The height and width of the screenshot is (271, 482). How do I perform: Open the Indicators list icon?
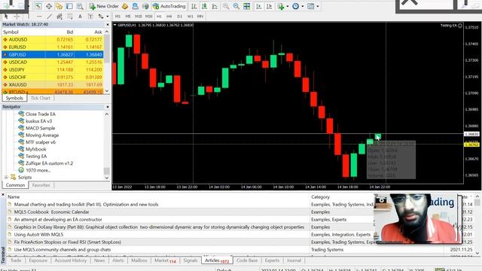(281, 6)
